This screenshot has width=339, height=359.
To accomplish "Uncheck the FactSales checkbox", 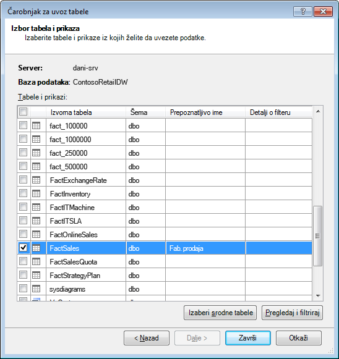I will pyautogui.click(x=23, y=248).
